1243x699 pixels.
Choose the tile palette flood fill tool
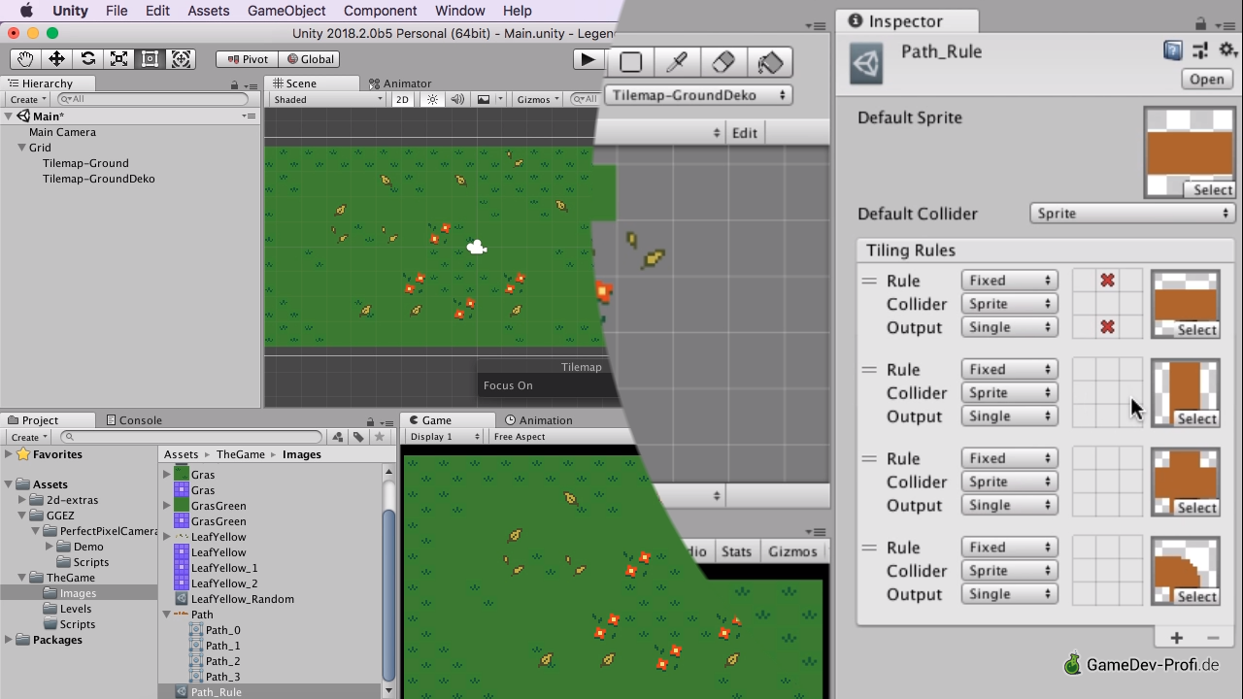pos(770,62)
